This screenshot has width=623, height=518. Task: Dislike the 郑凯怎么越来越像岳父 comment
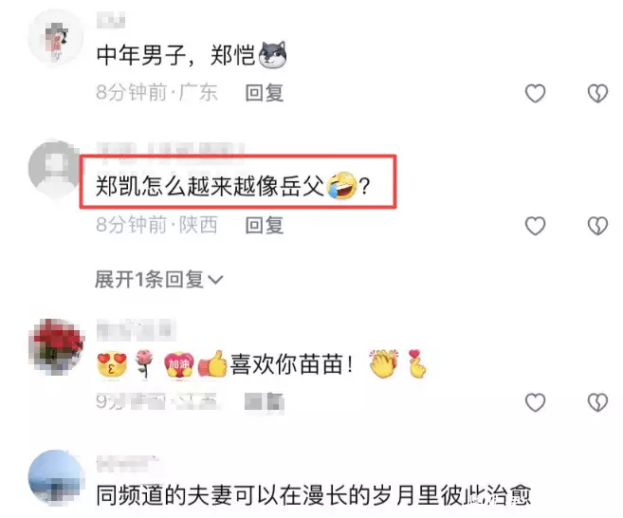597,226
